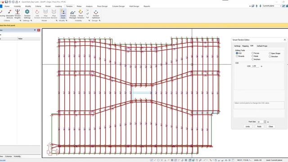Image resolution: width=288 pixels, height=162 pixels.
Task: Click the Visibility tab under the left panel
Action: pyautogui.click(x=17, y=156)
